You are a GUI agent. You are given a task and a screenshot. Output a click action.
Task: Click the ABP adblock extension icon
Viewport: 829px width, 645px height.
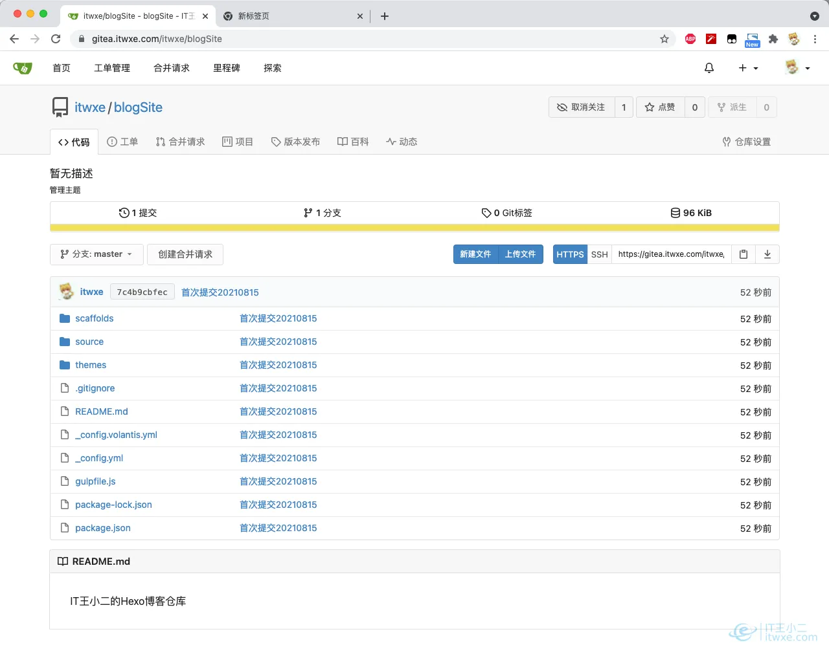(x=690, y=39)
